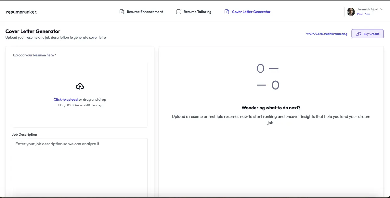390x198 pixels.
Task: Click the 999,999,878 credits remaining counter
Action: click(327, 33)
